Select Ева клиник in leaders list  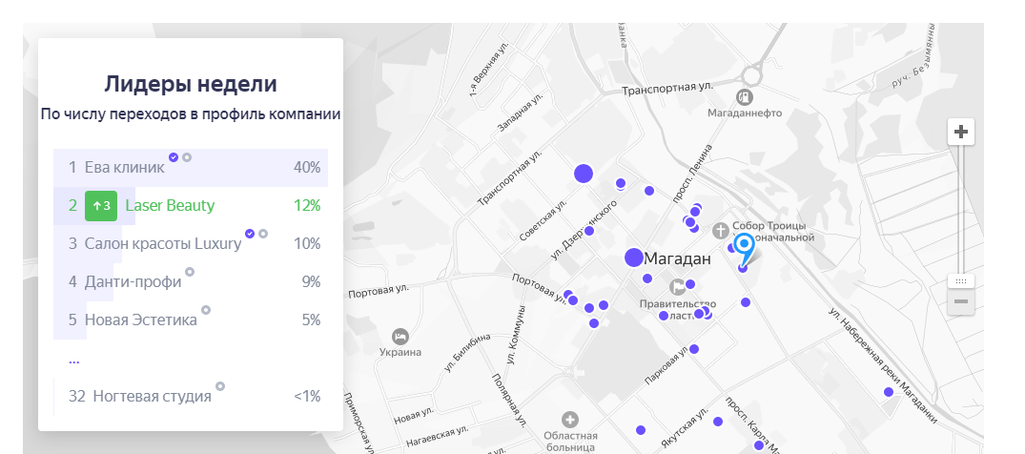coord(124,167)
